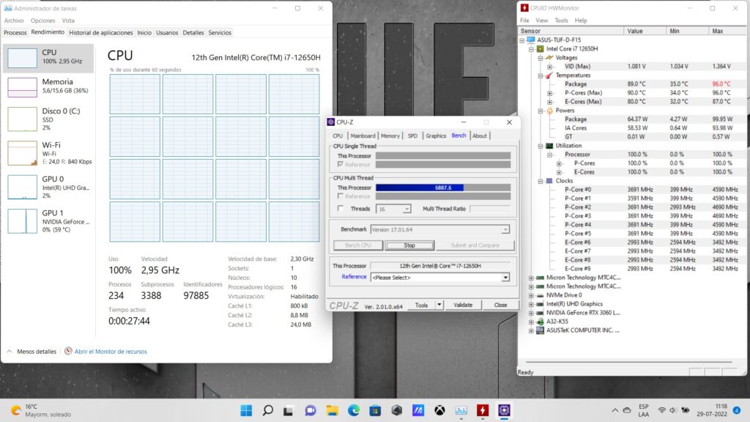
Task: Click the NVIDIA GeForce RTX 3060 card icon
Action: pyautogui.click(x=540, y=313)
